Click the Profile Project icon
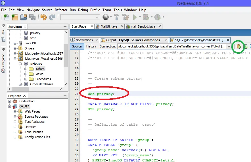Image resolution: width=251 pixels, height=162 pixels. click(158, 17)
